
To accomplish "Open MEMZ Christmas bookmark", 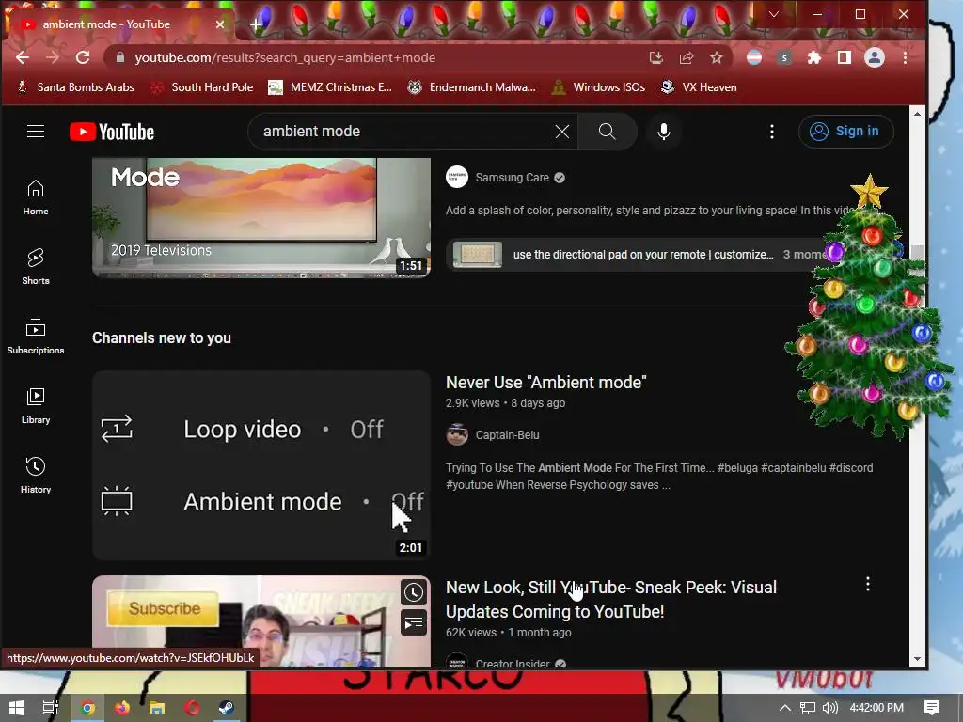I will point(330,87).
